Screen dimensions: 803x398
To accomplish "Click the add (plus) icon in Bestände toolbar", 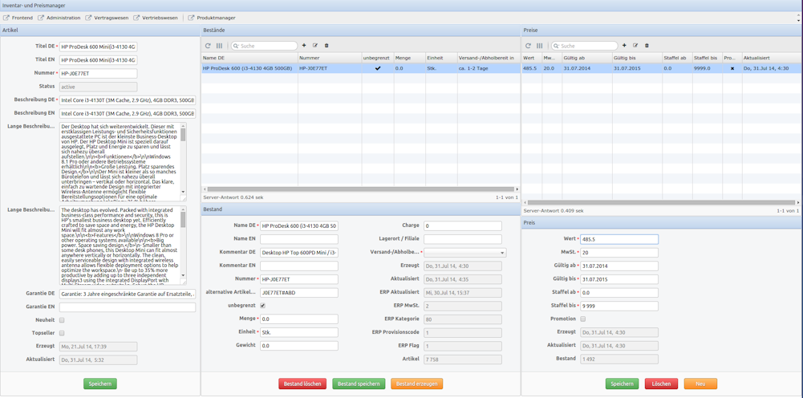I will (x=304, y=46).
